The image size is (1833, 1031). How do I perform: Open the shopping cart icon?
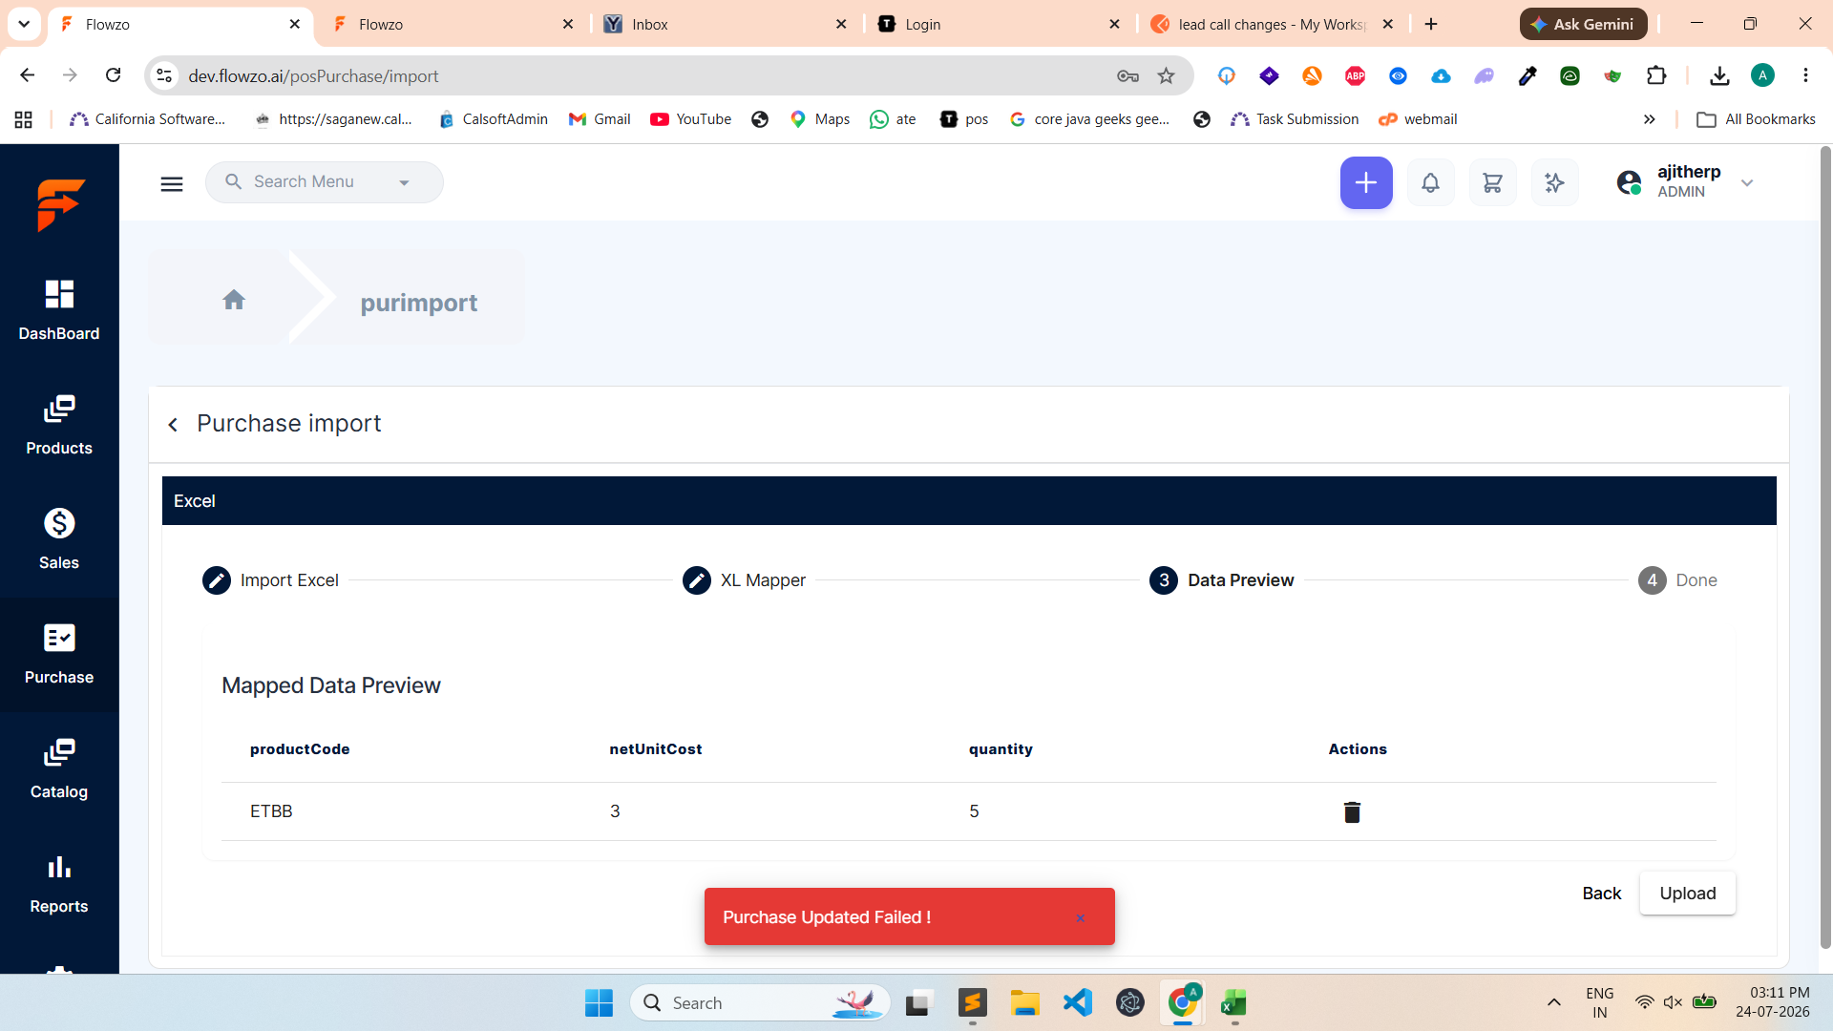(1492, 182)
